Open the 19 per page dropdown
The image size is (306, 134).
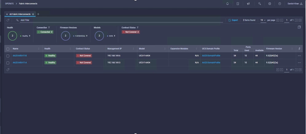[x=263, y=20]
